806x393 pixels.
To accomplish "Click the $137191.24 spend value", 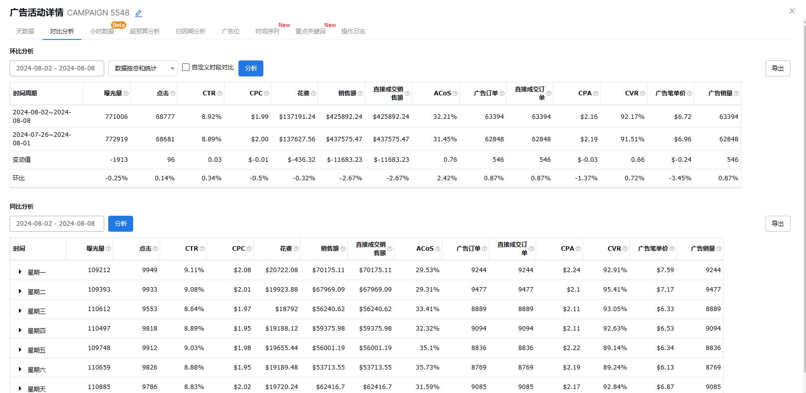I will [297, 117].
